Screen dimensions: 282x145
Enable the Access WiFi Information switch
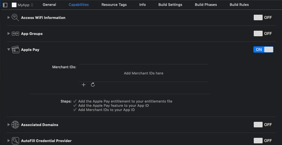pyautogui.click(x=258, y=18)
